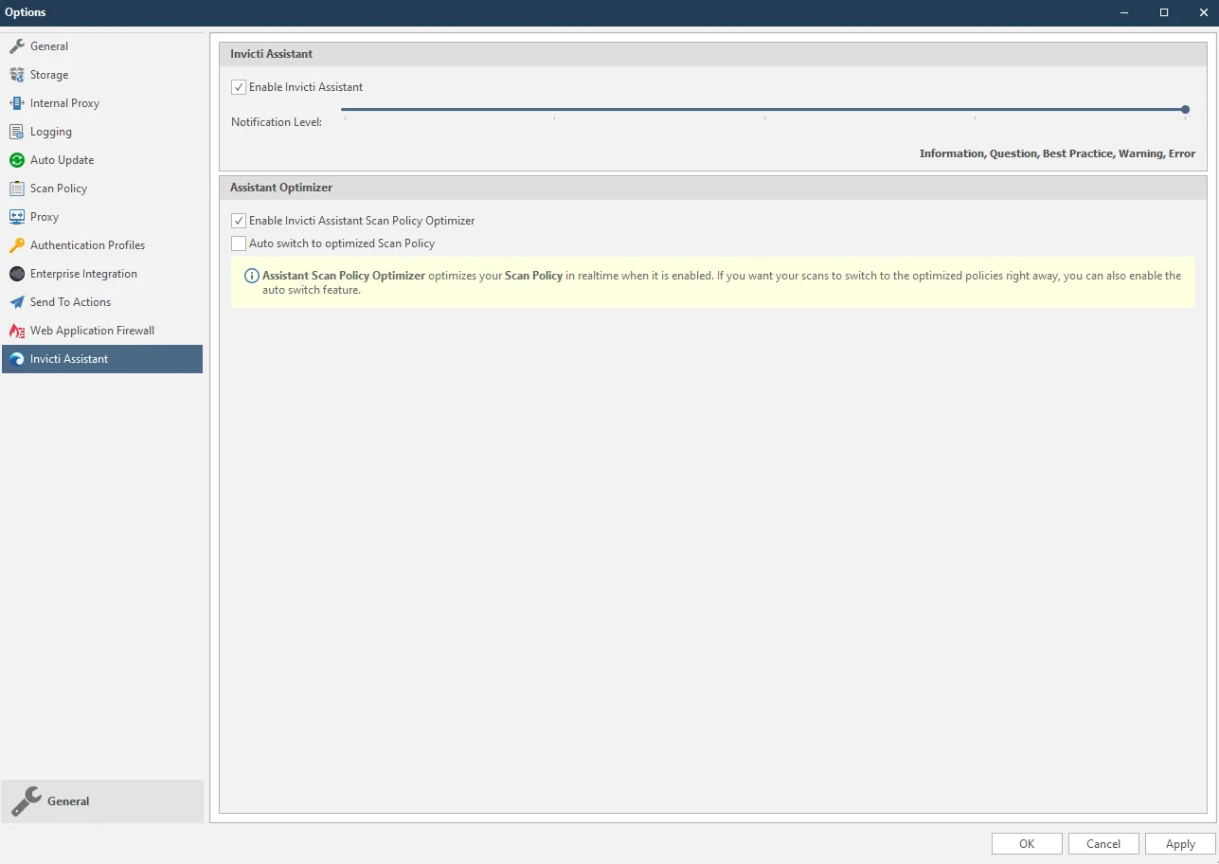Click the Enterprise Integration icon

(16, 274)
